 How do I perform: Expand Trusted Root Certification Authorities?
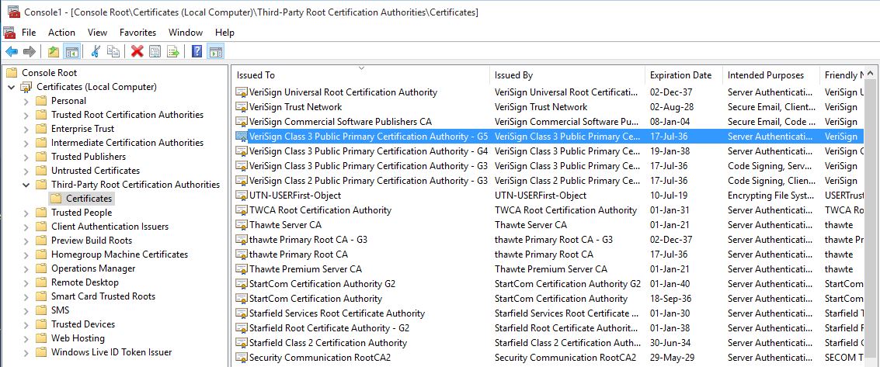[x=26, y=115]
